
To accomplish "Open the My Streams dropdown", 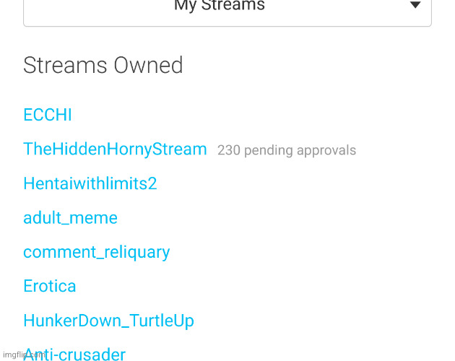I will (x=220, y=7).
